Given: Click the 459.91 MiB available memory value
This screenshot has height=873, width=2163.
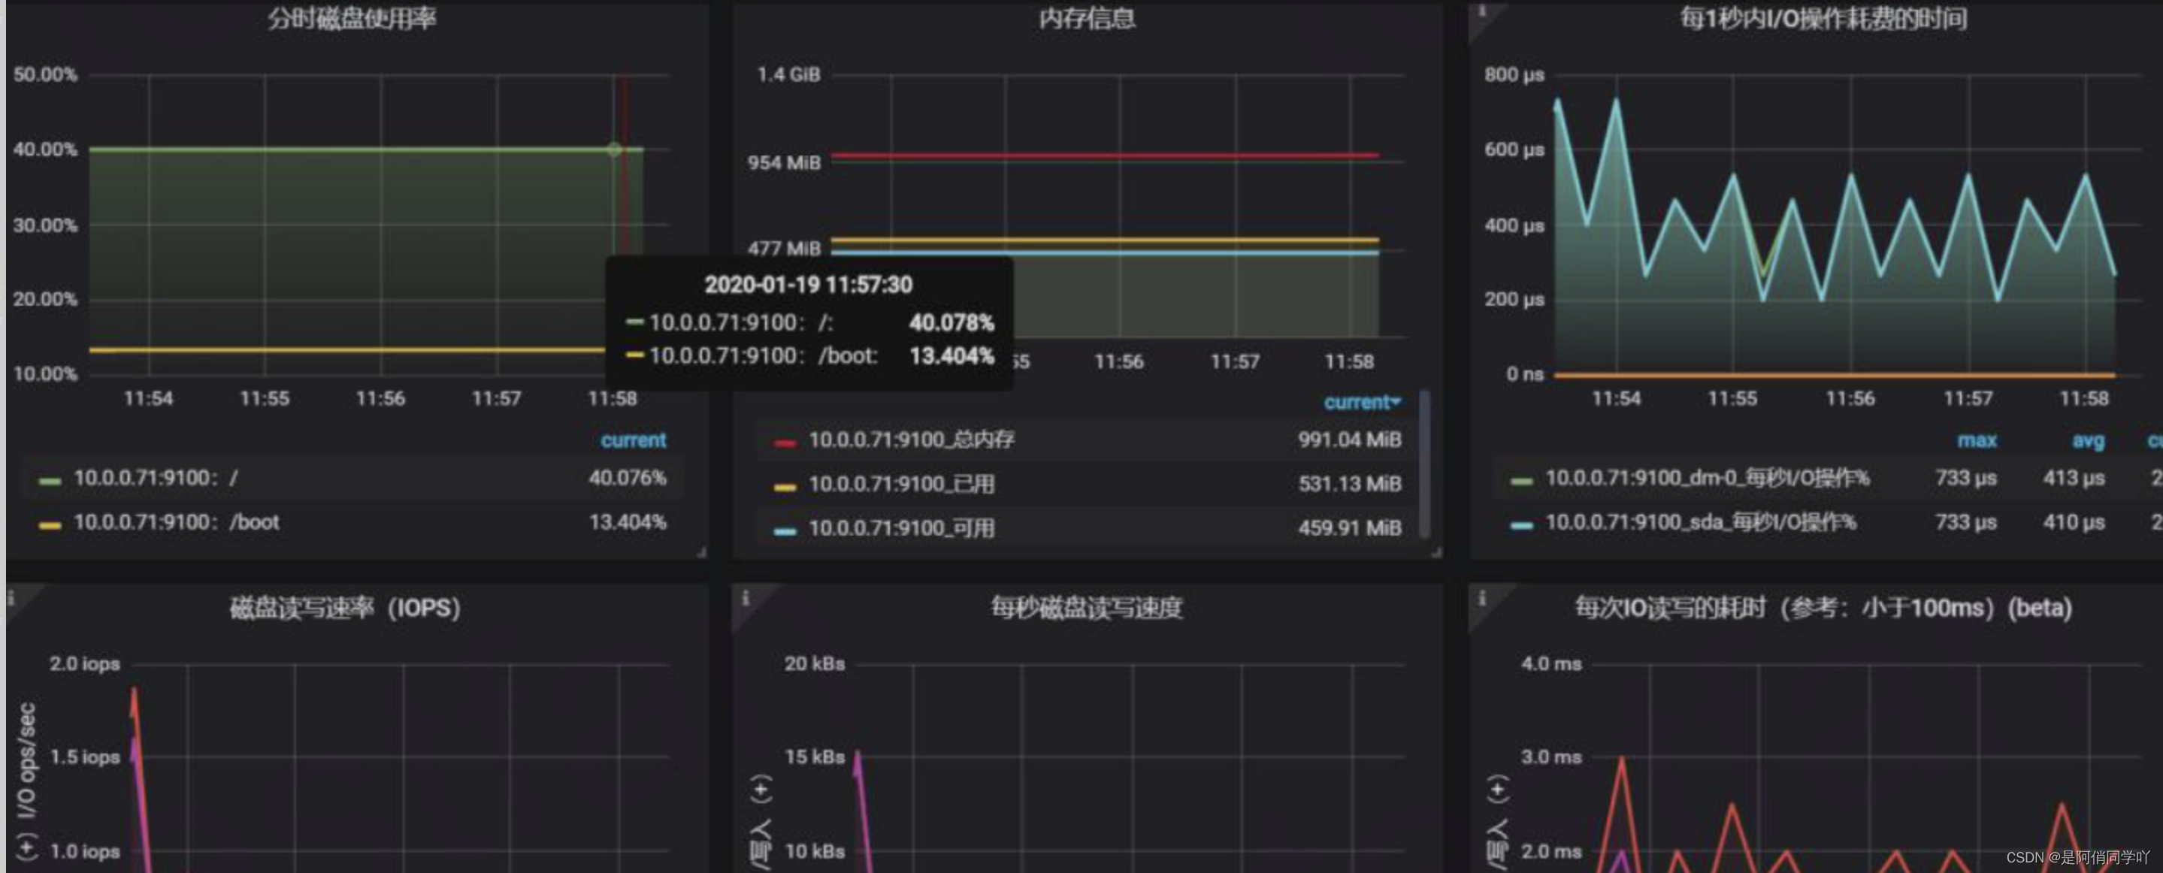Looking at the screenshot, I should (1349, 528).
